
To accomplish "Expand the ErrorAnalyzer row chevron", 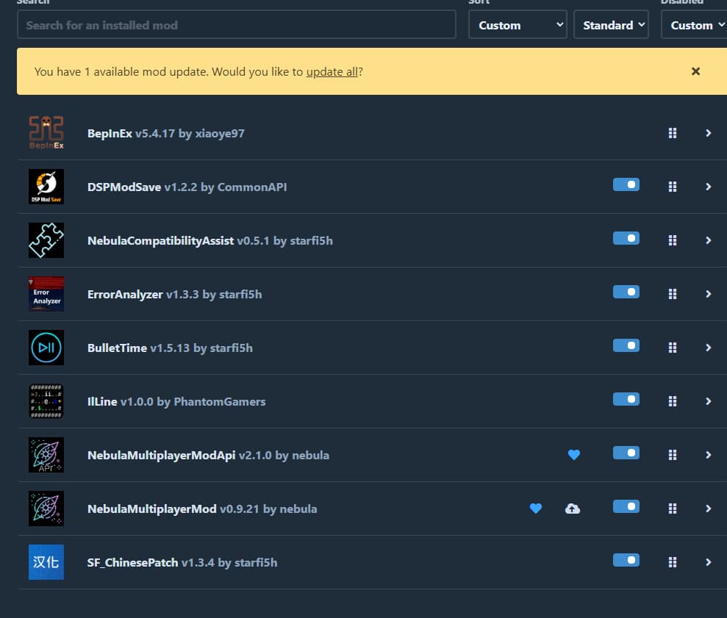I will 709,294.
